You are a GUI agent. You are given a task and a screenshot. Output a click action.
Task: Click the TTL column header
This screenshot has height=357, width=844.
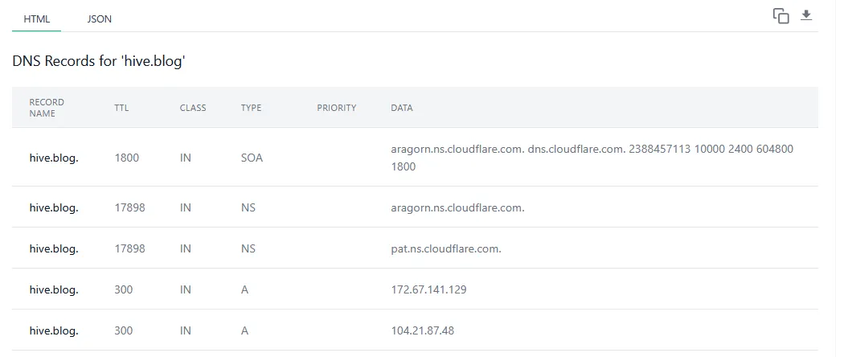coord(121,108)
